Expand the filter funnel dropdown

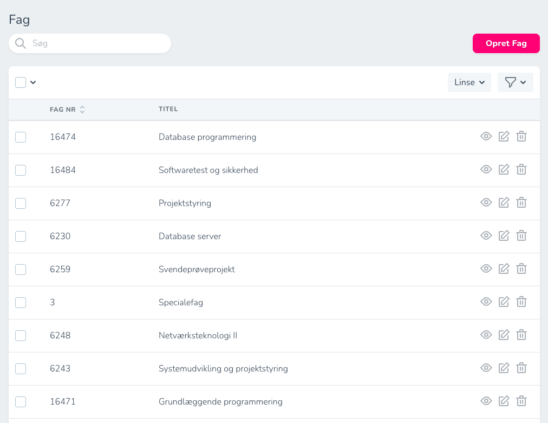tap(515, 82)
